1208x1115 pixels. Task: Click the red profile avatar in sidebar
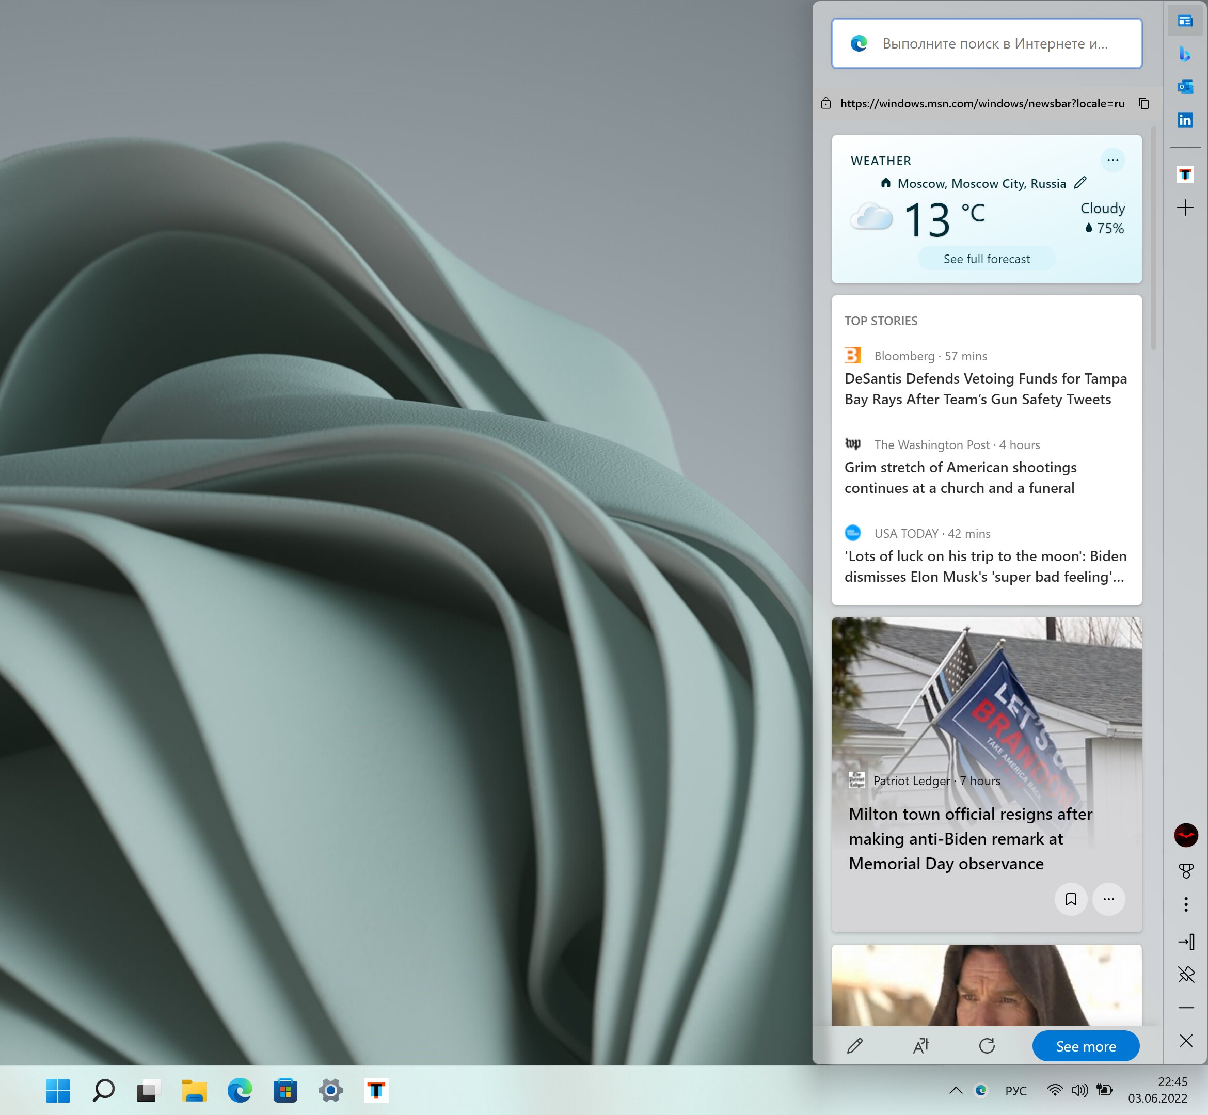(1186, 835)
